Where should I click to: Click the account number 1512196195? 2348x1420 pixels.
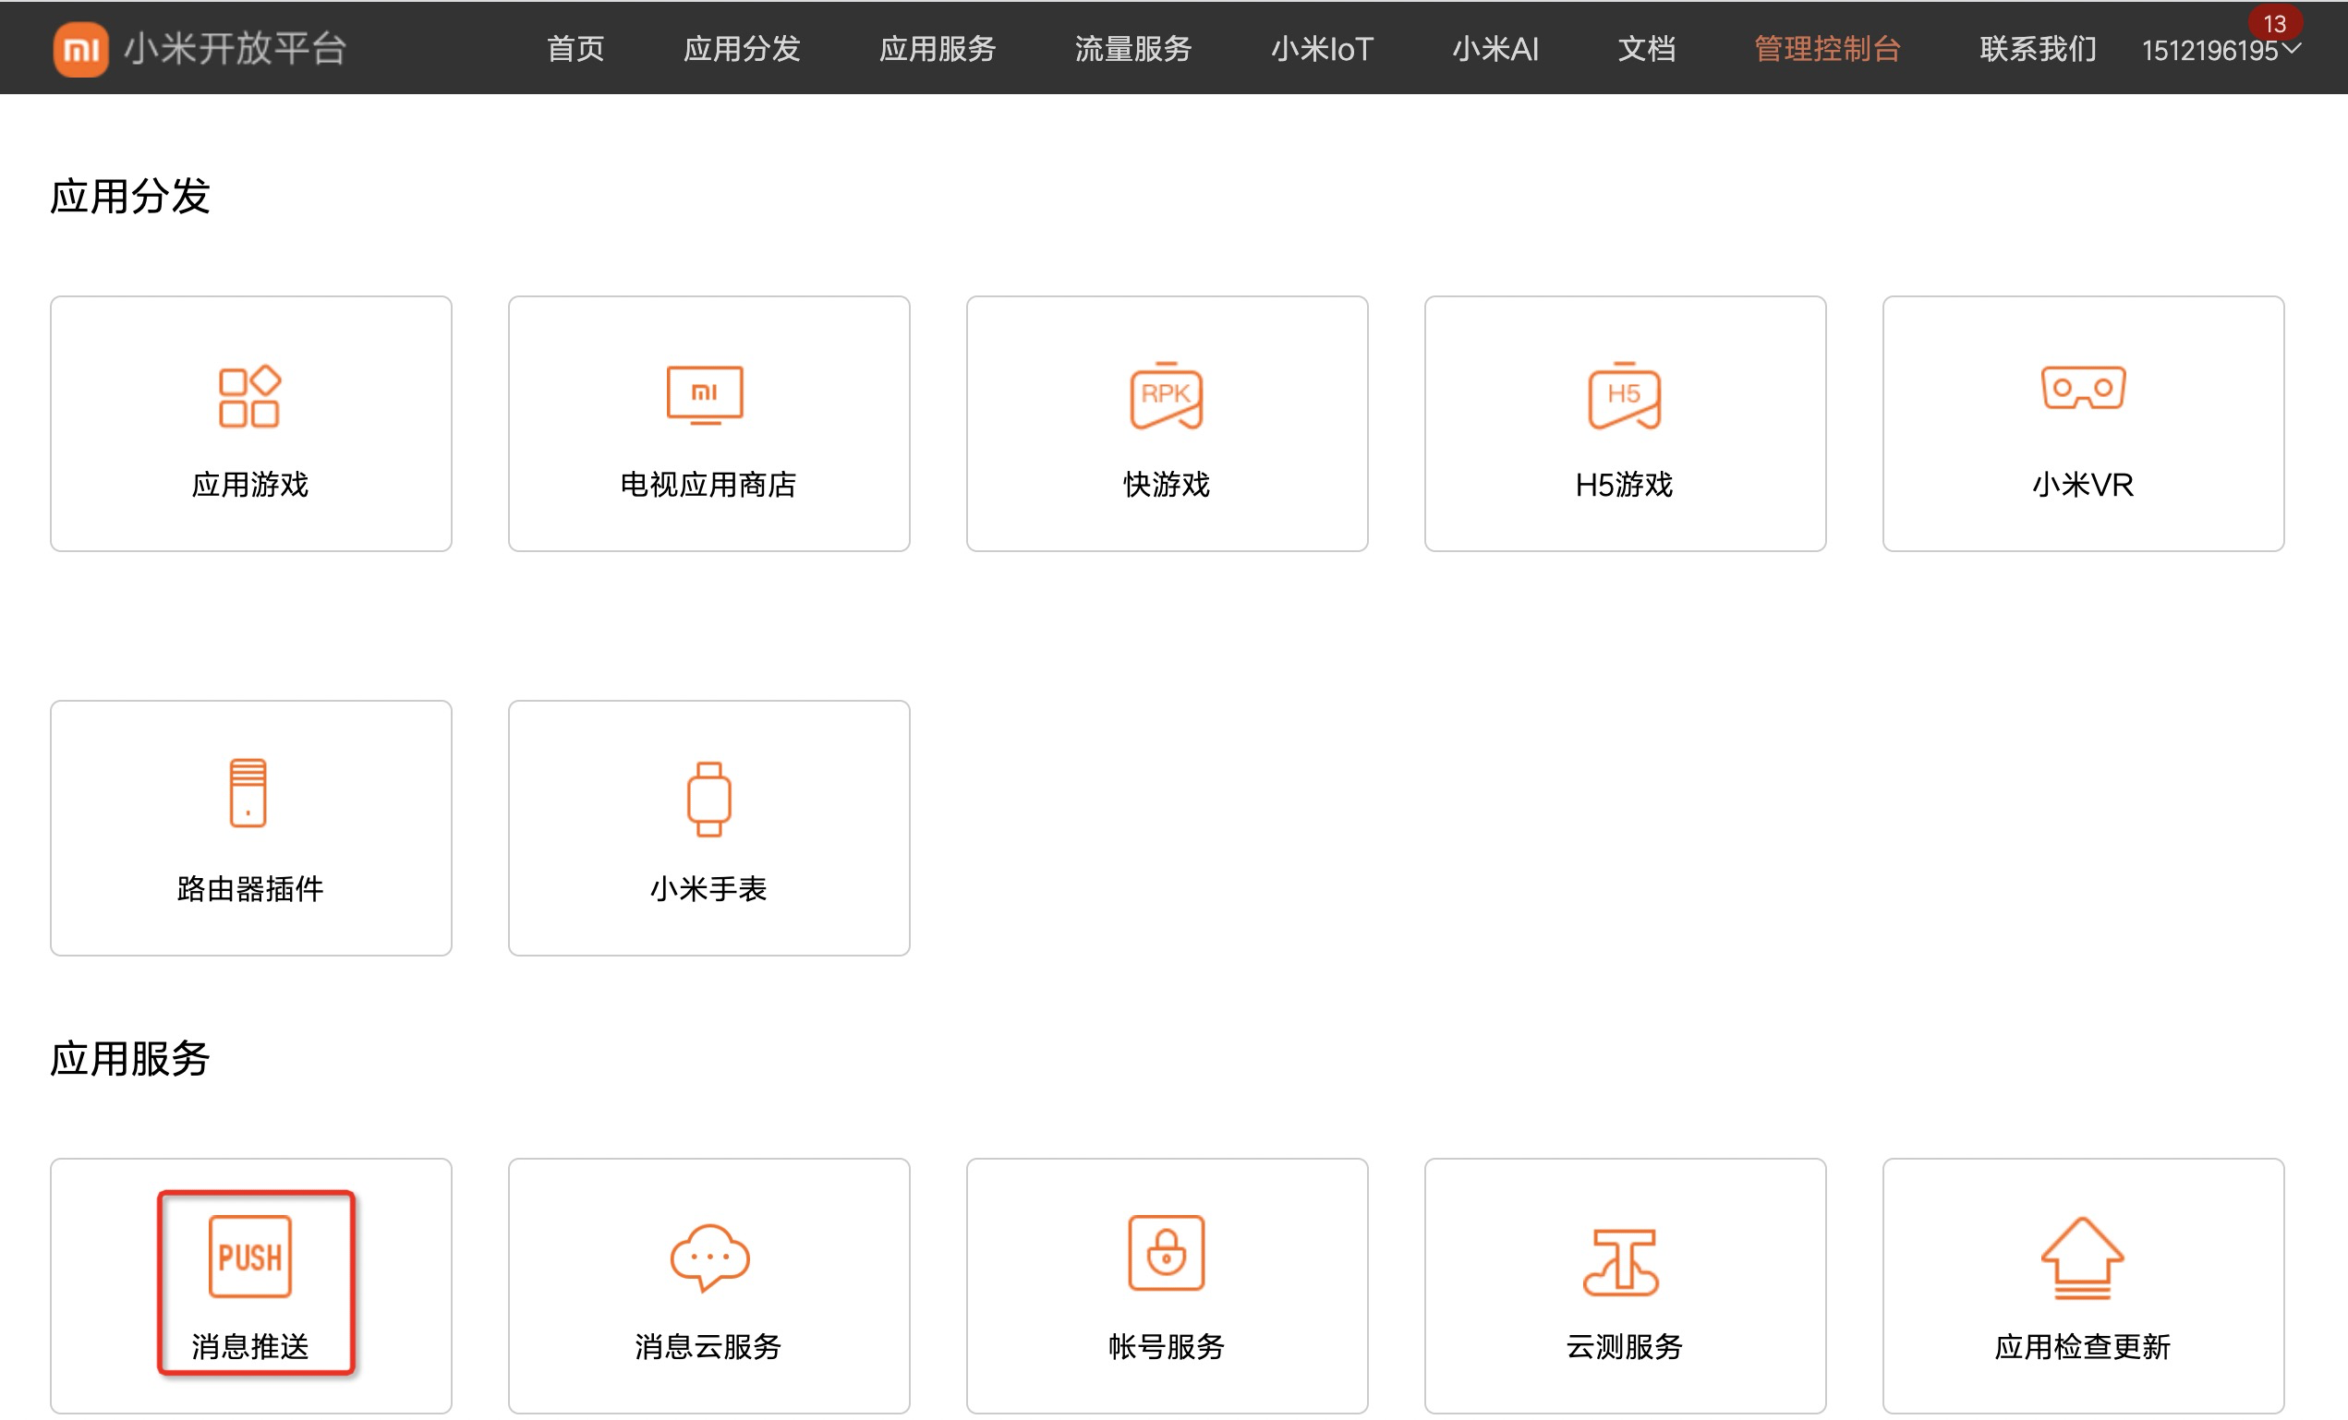2209,51
